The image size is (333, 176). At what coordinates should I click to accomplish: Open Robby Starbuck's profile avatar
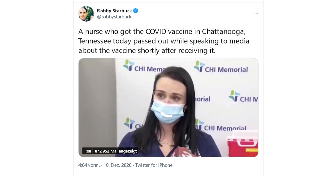click(x=86, y=14)
